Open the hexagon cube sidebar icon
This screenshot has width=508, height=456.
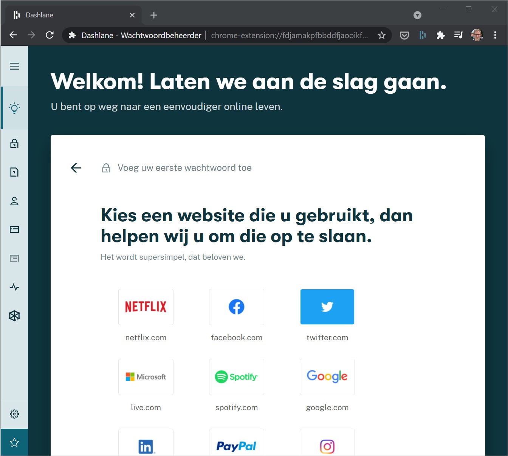pos(14,316)
